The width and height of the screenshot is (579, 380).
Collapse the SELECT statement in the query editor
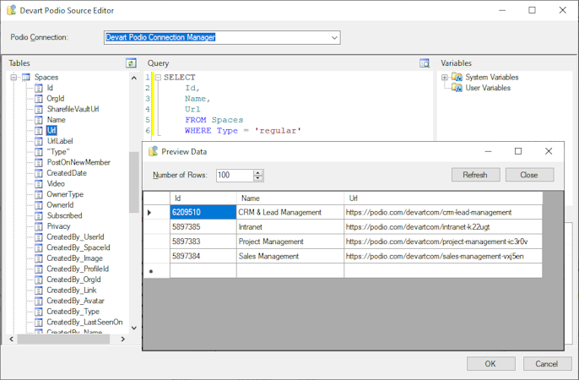(x=157, y=77)
